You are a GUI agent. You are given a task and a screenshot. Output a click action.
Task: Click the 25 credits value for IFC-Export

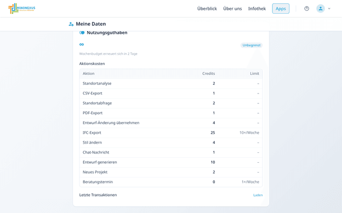pyautogui.click(x=213, y=133)
